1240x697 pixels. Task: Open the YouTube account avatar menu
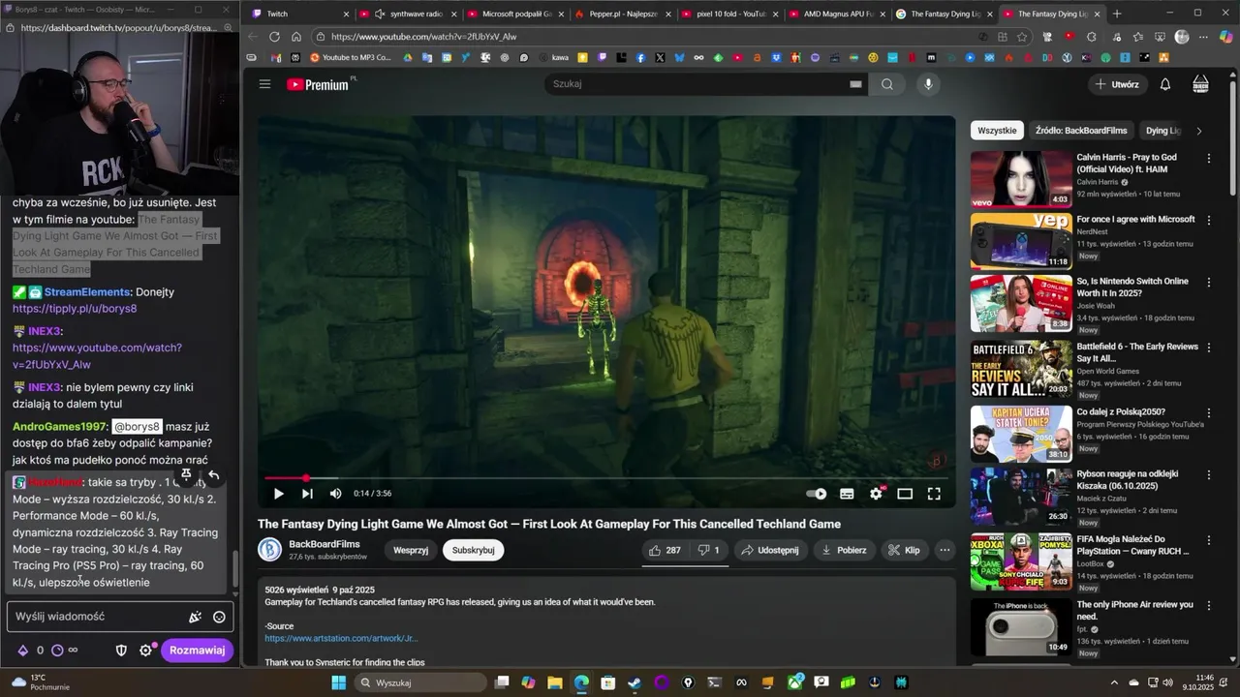coord(1200,84)
